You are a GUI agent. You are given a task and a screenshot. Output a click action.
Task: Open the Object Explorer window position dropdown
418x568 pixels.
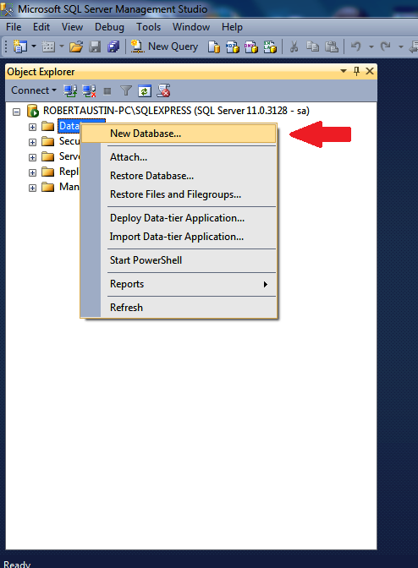[344, 71]
